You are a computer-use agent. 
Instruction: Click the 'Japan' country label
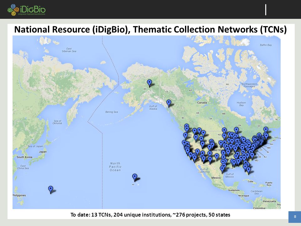coord(43,152)
